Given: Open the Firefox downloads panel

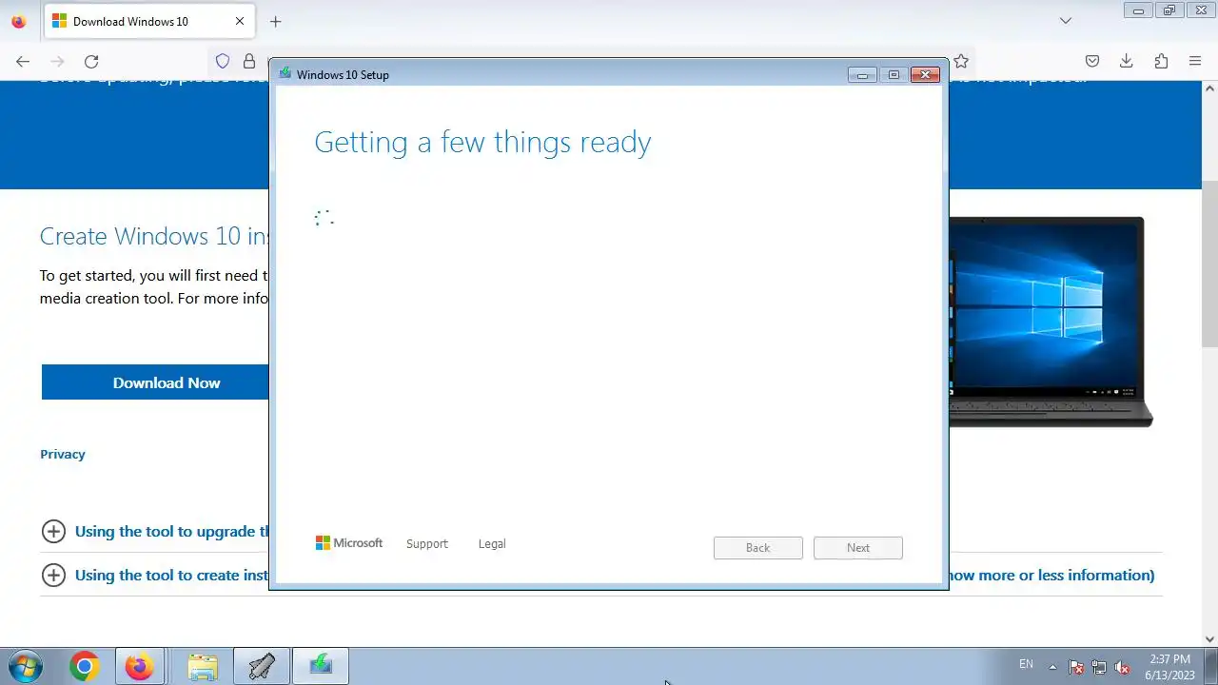Looking at the screenshot, I should click(1127, 61).
